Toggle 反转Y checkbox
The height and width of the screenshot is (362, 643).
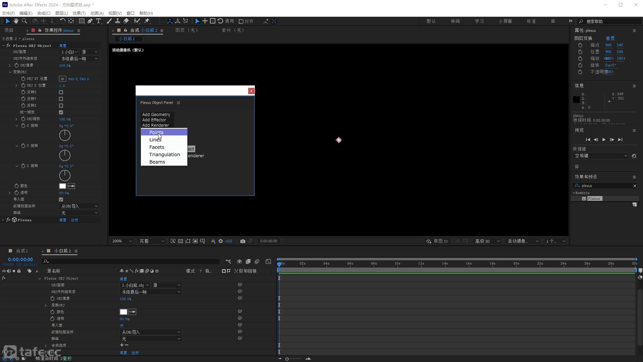(x=61, y=99)
